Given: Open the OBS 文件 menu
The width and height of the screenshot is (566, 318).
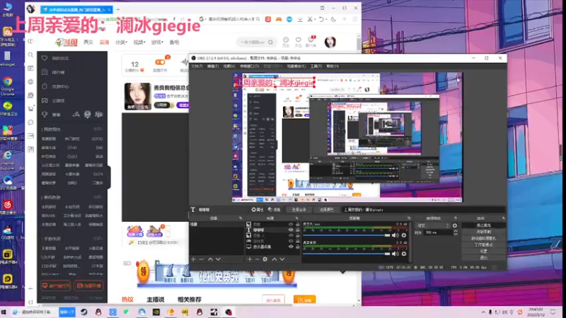Looking at the screenshot, I should point(197,66).
